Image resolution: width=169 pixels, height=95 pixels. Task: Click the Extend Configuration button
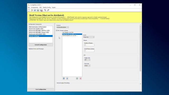coord(41,45)
